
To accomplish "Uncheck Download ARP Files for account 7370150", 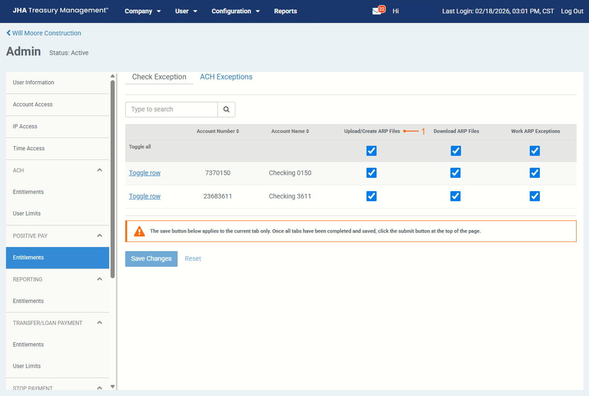I will point(455,173).
